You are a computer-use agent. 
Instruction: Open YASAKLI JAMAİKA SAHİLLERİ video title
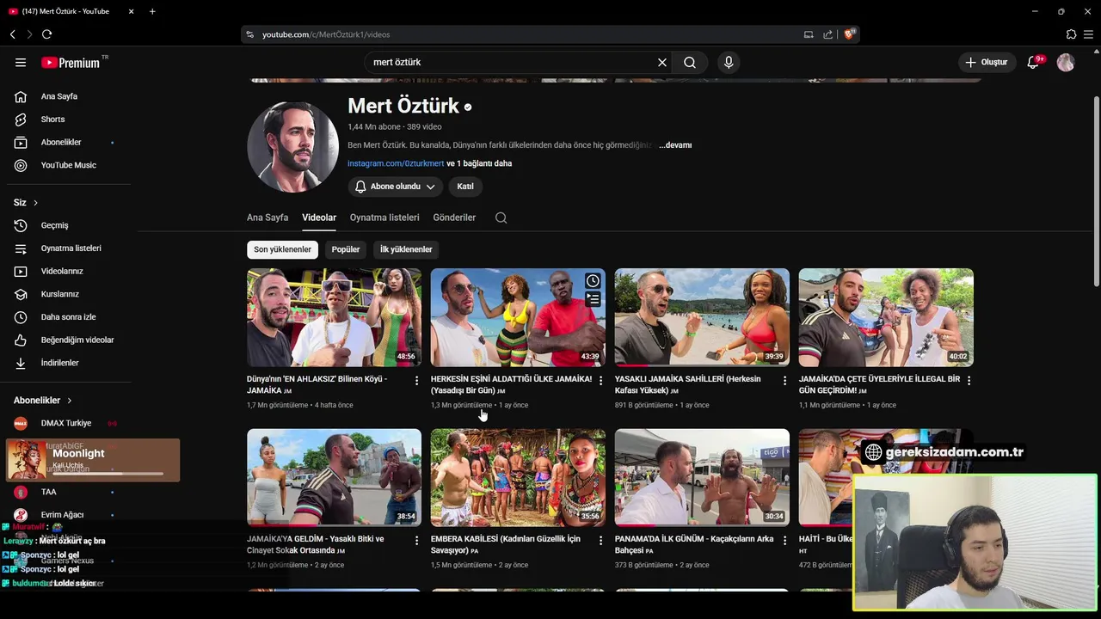pos(688,384)
